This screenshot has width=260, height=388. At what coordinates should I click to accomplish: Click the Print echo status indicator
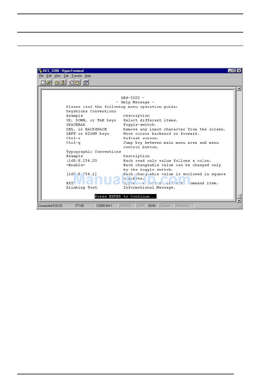coord(185,205)
